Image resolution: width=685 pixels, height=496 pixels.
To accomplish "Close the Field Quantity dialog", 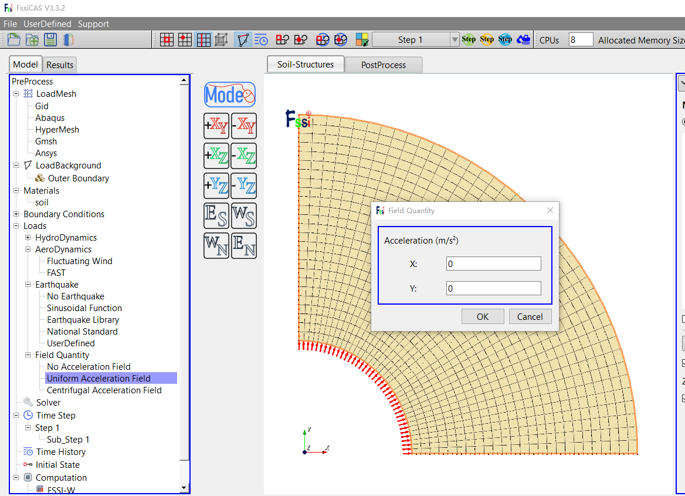I will pyautogui.click(x=550, y=210).
